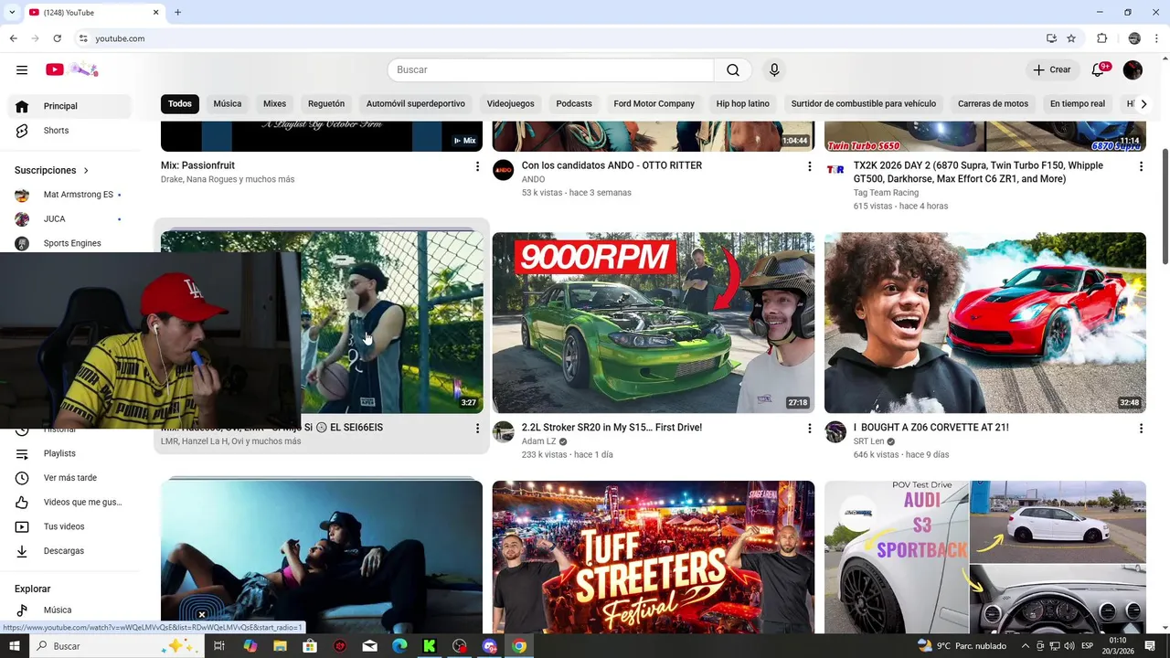The width and height of the screenshot is (1170, 658).
Task: Select the Todos filter chip
Action: (180, 104)
